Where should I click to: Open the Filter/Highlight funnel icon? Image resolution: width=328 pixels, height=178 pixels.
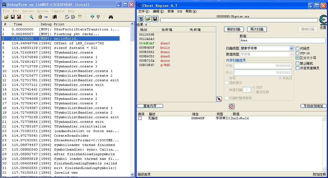[92, 17]
